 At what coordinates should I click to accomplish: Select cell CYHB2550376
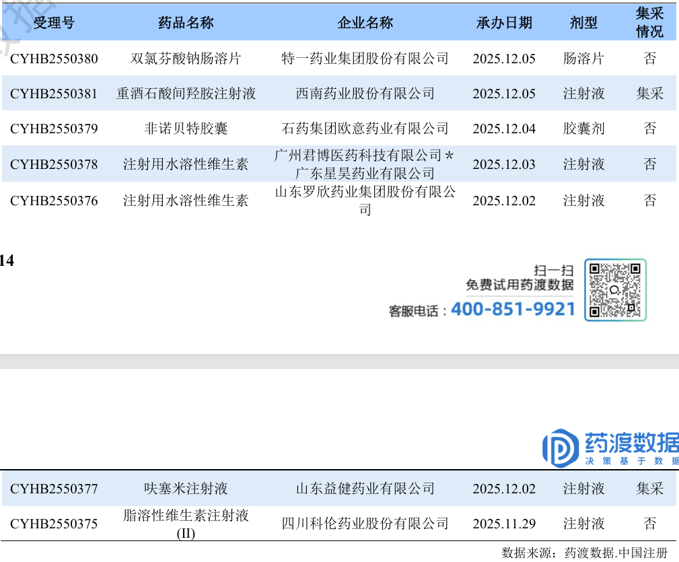click(x=54, y=201)
